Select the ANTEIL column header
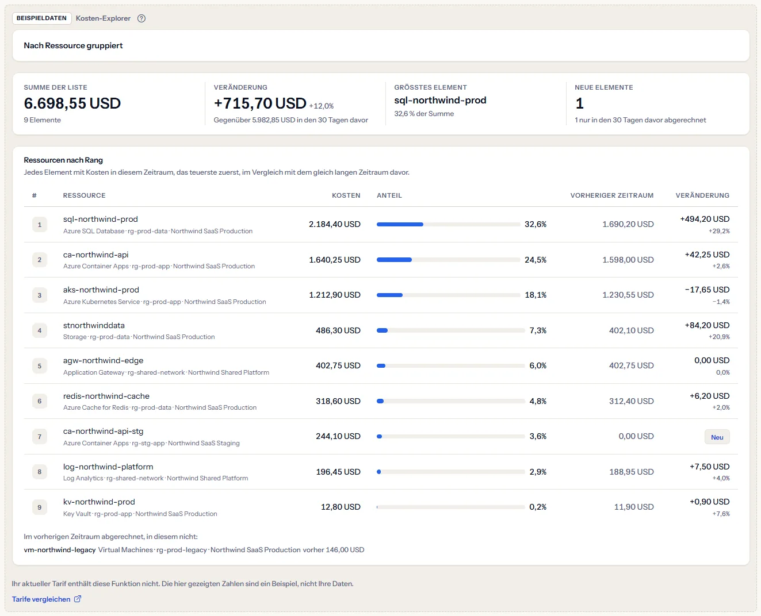 [389, 195]
